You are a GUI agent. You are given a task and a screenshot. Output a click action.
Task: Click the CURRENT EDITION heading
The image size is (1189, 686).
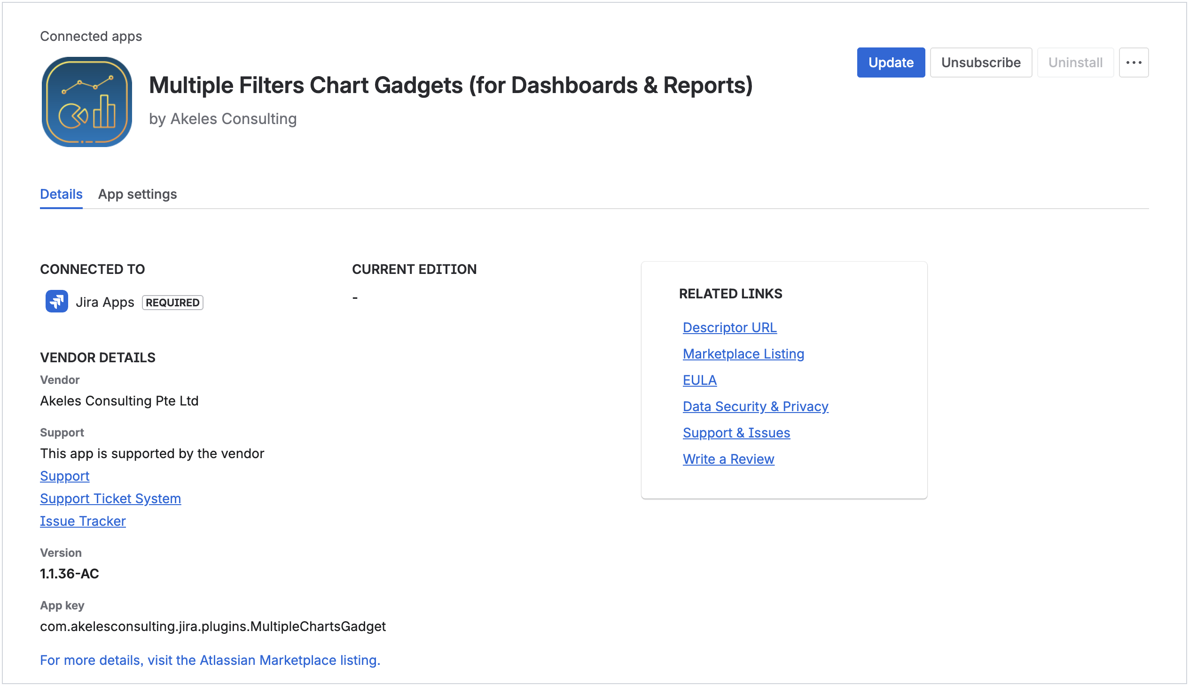point(414,270)
